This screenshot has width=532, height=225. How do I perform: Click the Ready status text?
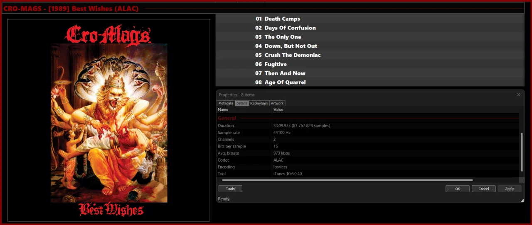click(x=224, y=199)
